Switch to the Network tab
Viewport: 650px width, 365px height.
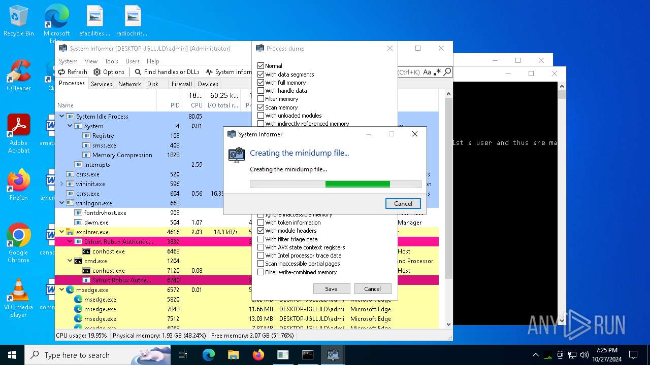(129, 84)
